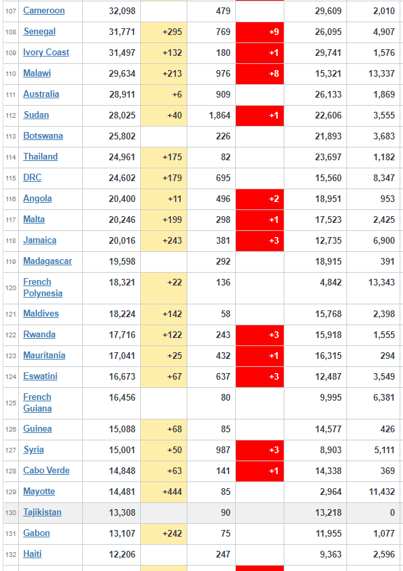Click Mayotte's yellow +444 new cases cell

point(164,492)
